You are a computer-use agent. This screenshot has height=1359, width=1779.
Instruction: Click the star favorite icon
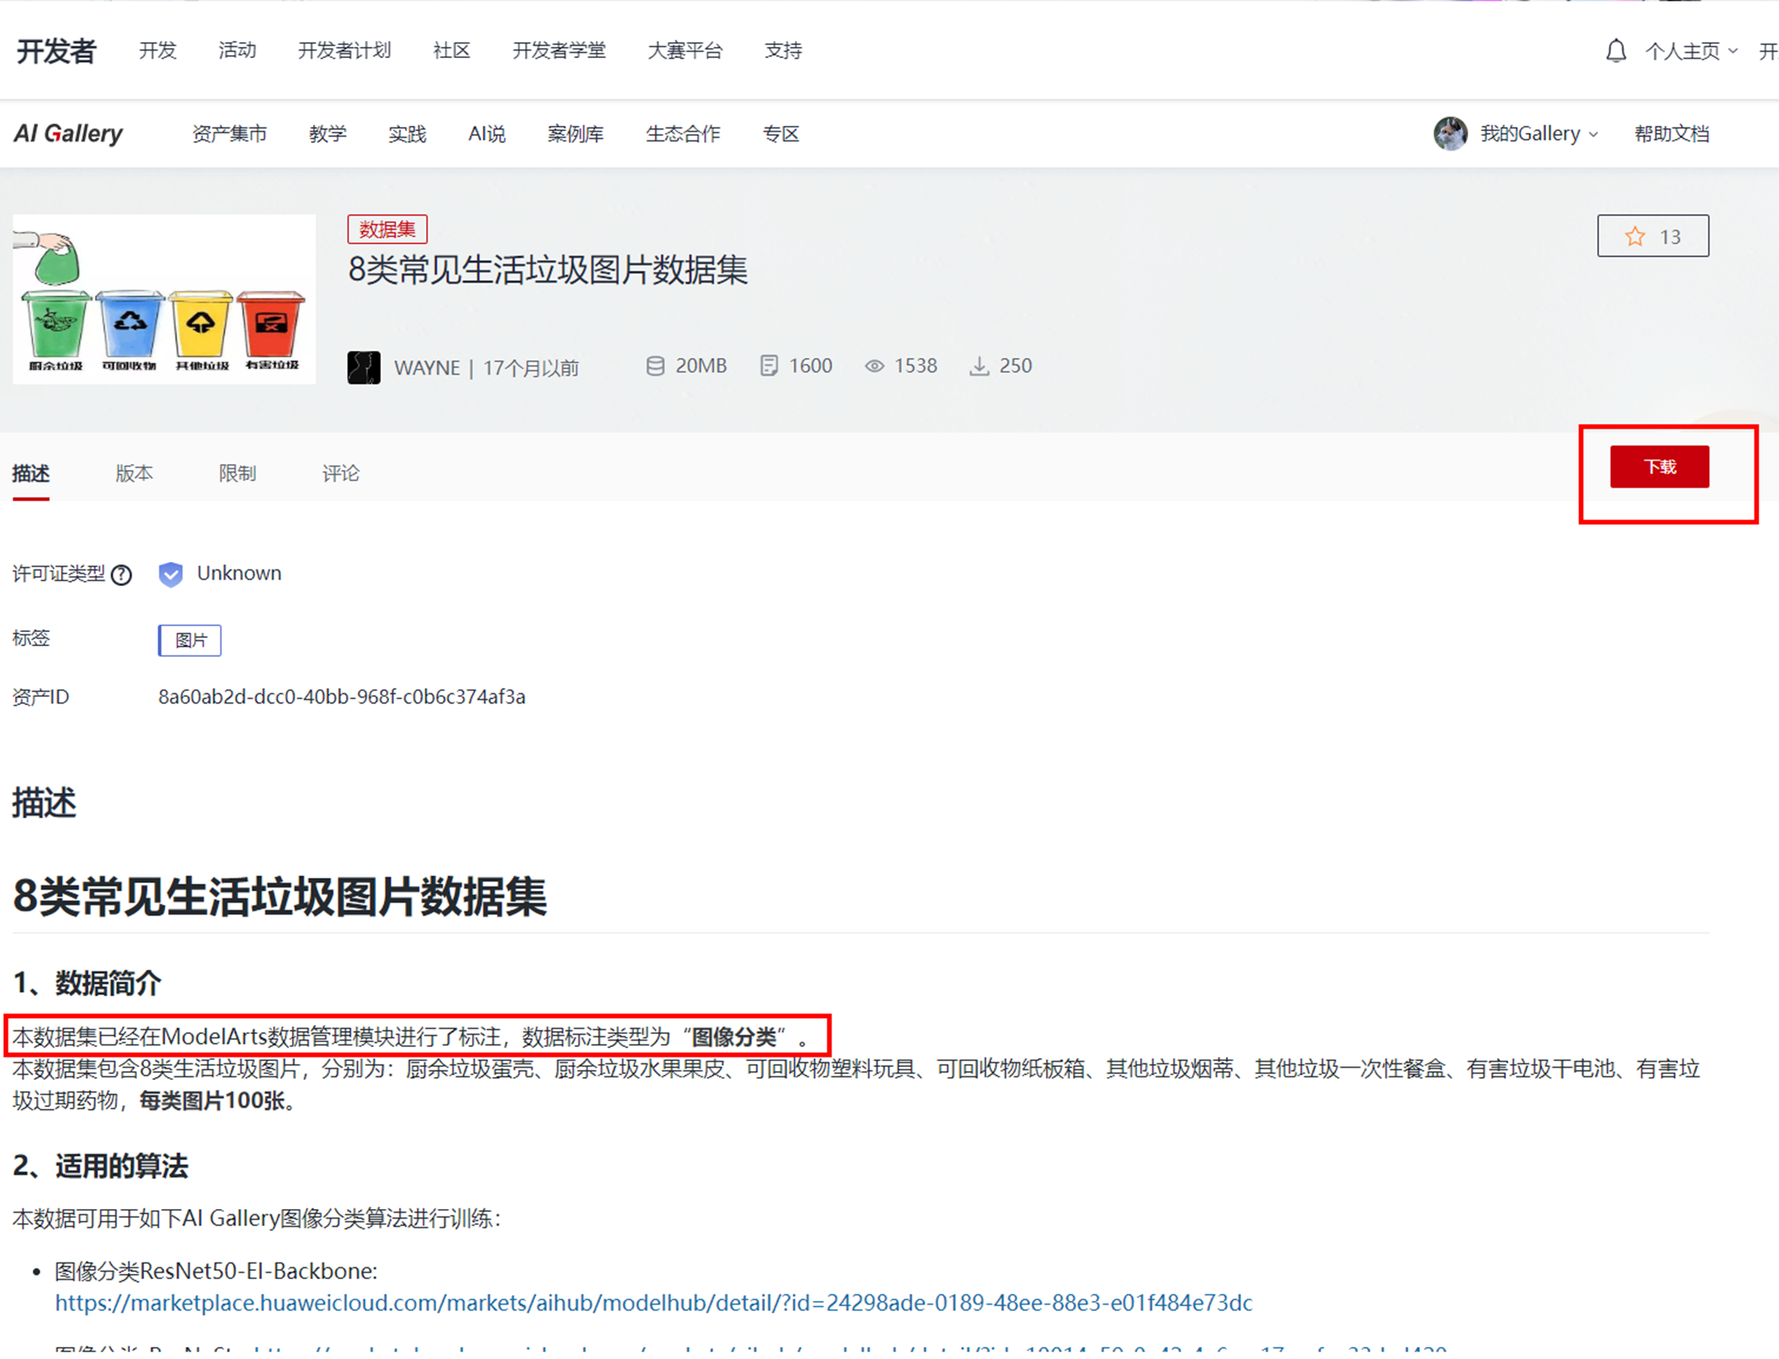point(1634,236)
